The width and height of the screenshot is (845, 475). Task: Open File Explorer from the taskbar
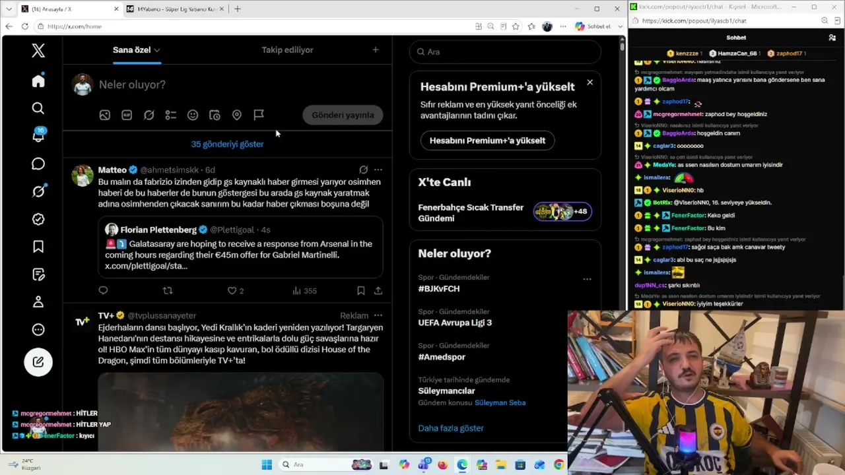tap(500, 464)
